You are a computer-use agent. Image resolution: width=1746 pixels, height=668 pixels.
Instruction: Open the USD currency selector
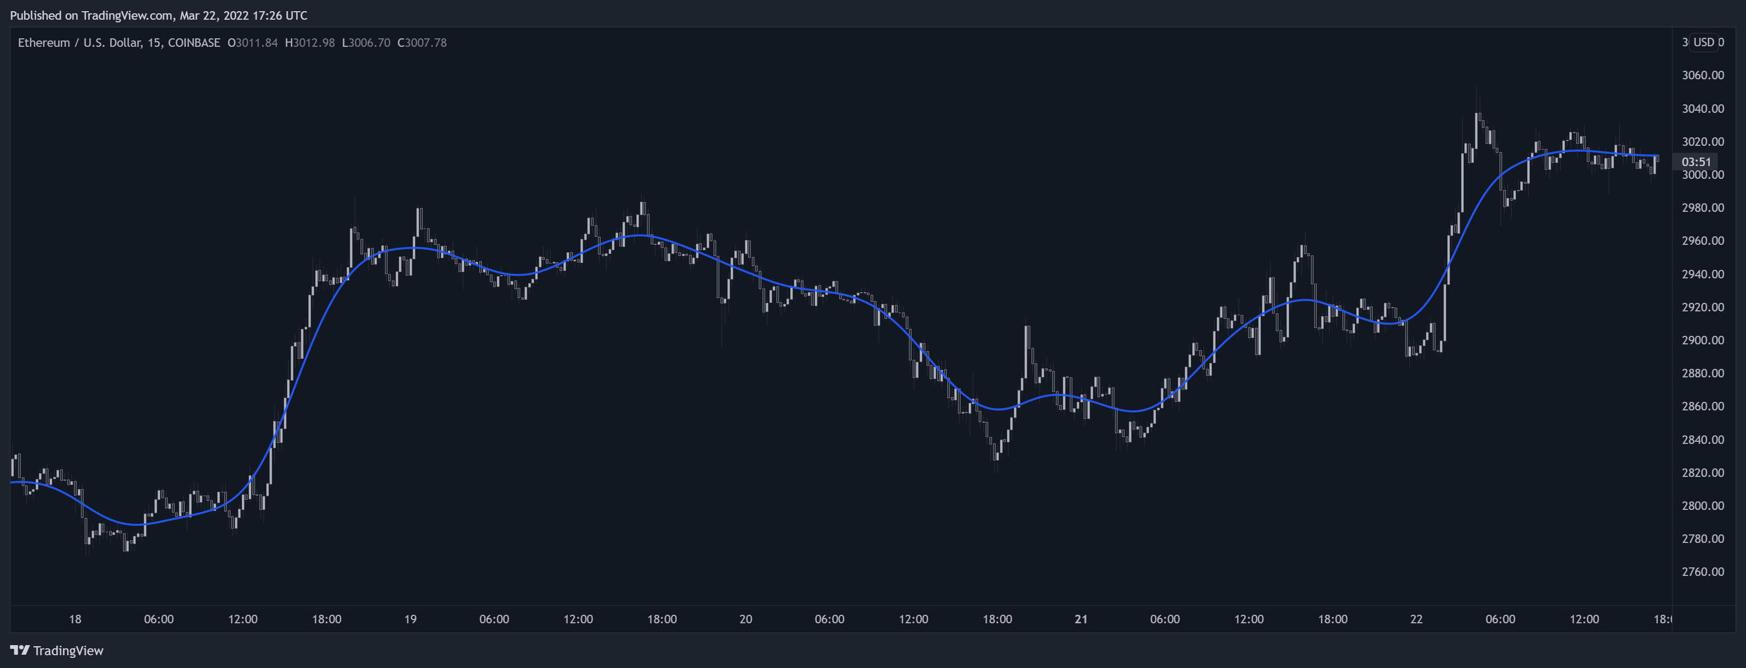[1703, 42]
